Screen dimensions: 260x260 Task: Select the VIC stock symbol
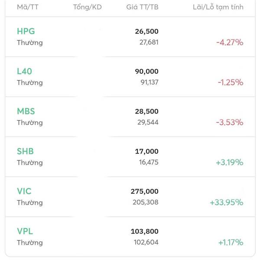pyautogui.click(x=24, y=191)
